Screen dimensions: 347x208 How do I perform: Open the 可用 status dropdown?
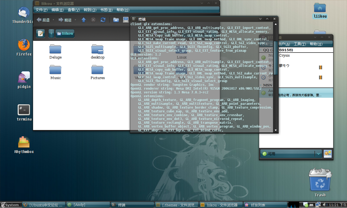pyautogui.click(x=291, y=154)
